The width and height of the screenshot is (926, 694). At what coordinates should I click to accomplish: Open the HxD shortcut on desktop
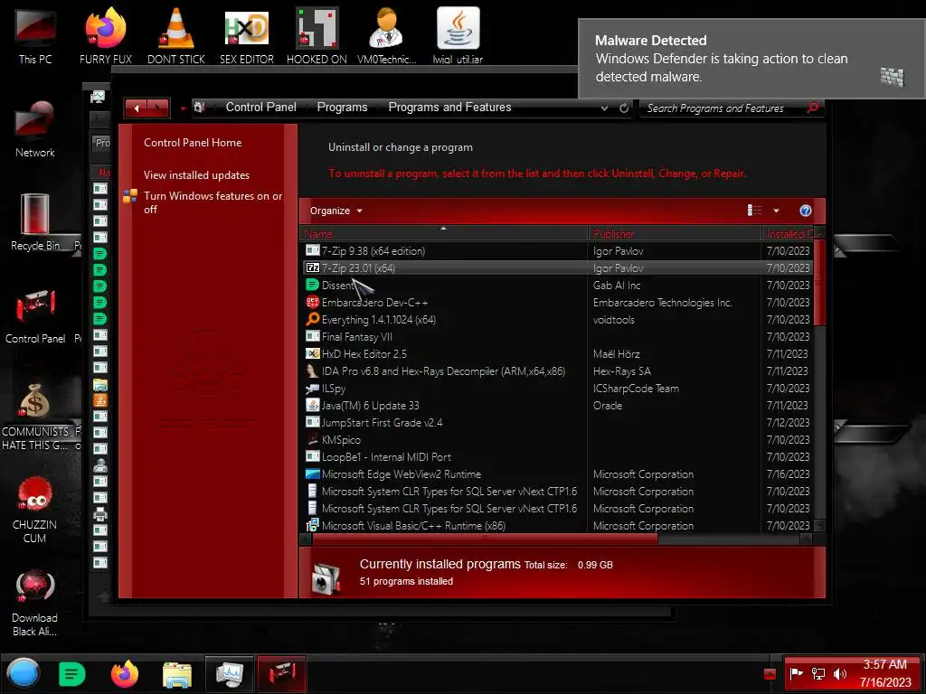(247, 35)
